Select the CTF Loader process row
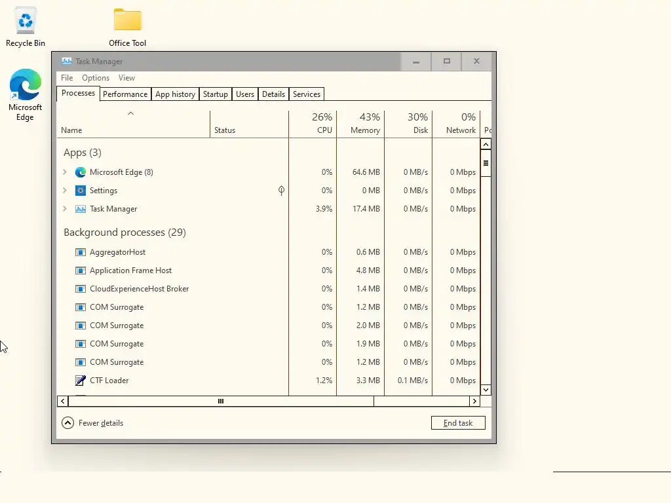The width and height of the screenshot is (671, 503). coord(268,381)
